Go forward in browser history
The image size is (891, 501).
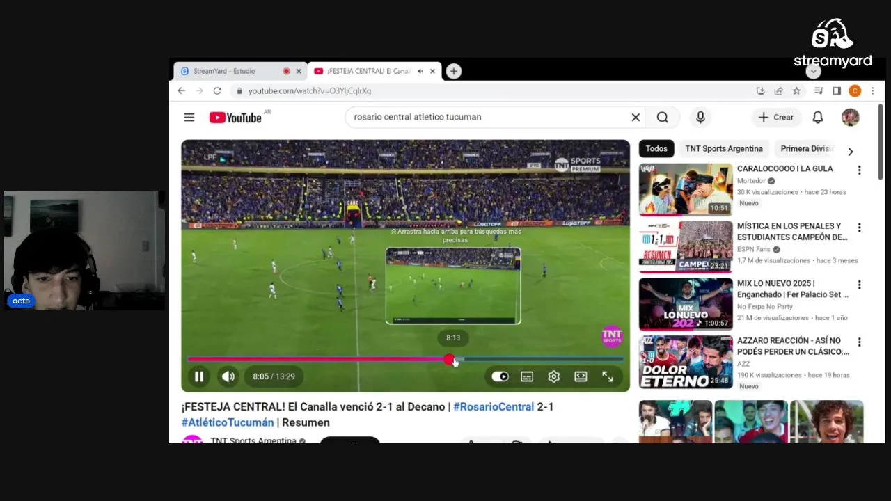click(x=199, y=90)
